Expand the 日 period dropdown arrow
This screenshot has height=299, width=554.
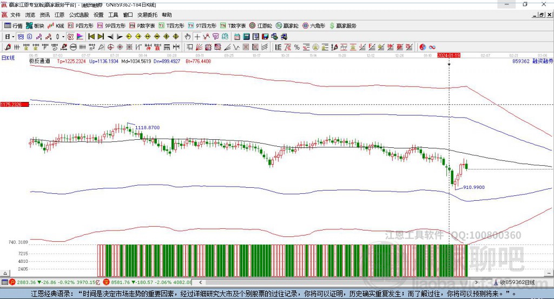tap(14, 37)
